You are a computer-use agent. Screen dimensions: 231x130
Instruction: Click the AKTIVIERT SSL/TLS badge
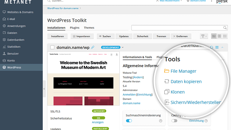pyautogui.click(x=99, y=111)
